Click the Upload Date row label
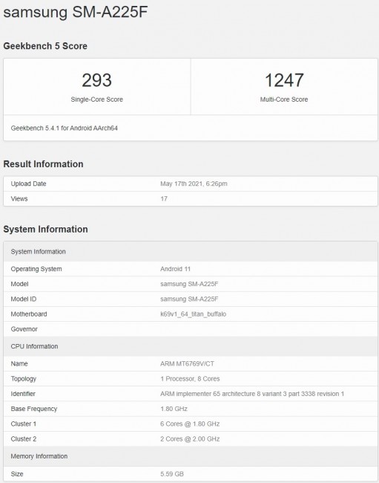Viewport: 379px width, 483px height. tap(28, 184)
